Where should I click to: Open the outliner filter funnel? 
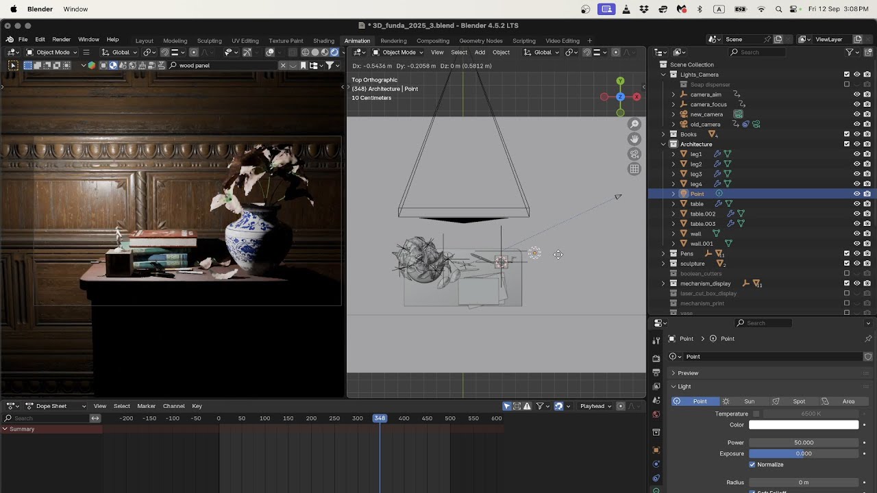(x=849, y=52)
